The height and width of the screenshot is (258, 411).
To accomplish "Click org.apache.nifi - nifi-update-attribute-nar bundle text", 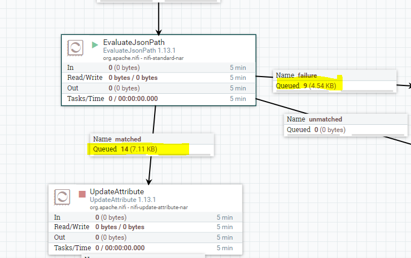I will (x=138, y=208).
